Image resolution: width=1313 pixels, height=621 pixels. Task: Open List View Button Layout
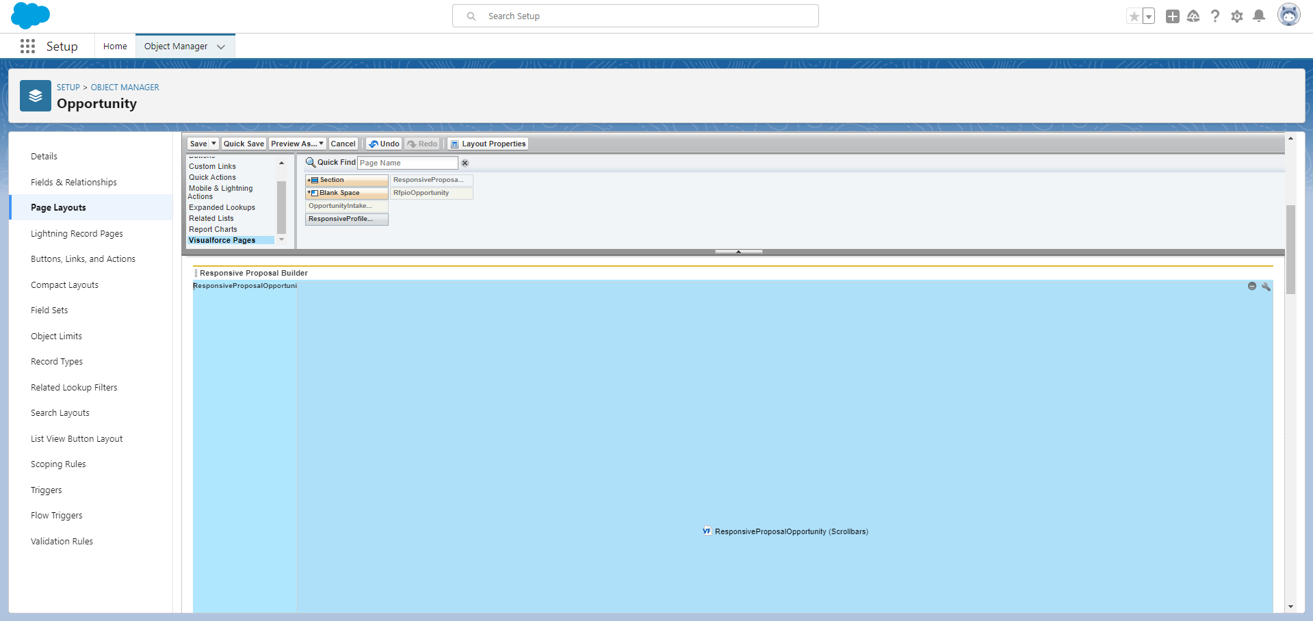tap(91, 438)
